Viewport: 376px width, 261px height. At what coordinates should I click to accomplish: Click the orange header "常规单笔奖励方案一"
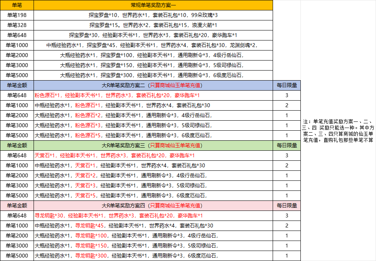[x=153, y=5]
